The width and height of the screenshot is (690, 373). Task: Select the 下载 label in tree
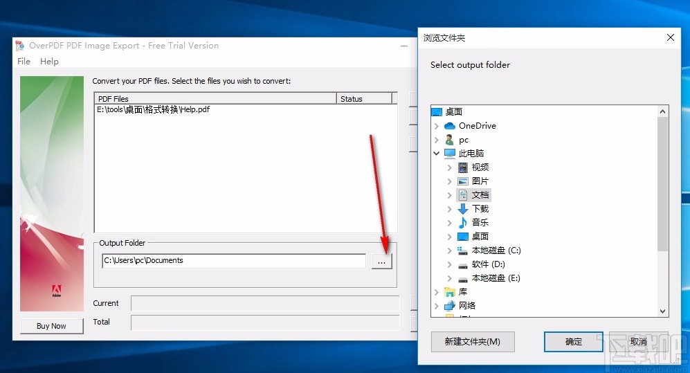pyautogui.click(x=480, y=209)
